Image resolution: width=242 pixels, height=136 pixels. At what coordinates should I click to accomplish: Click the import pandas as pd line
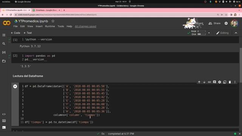[40, 56]
